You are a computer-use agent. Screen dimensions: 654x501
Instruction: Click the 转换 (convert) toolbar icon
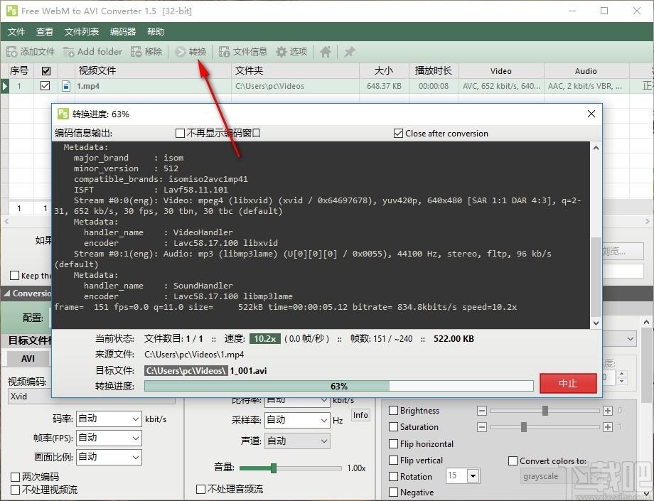[180, 52]
